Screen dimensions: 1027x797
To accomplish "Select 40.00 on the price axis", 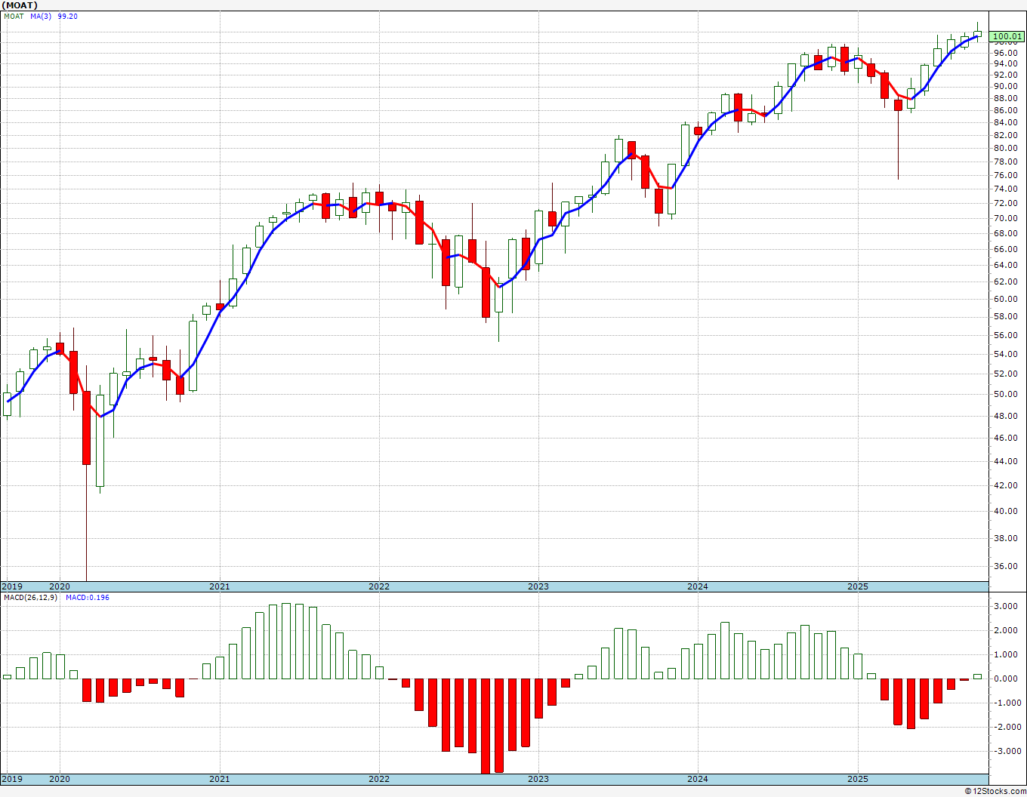I will (1004, 512).
